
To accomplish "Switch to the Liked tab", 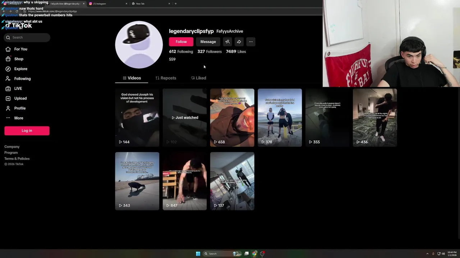I will pyautogui.click(x=199, y=78).
